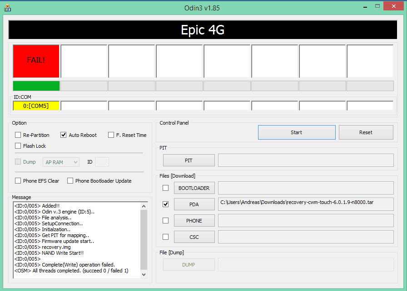Open PIT file browser button
This screenshot has height=291, width=407.
[189, 160]
